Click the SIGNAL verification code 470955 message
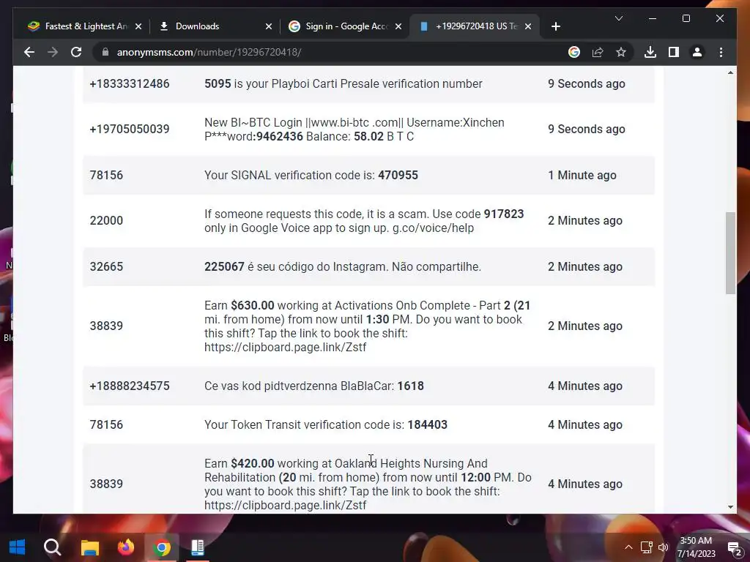This screenshot has height=562, width=750. [x=311, y=175]
